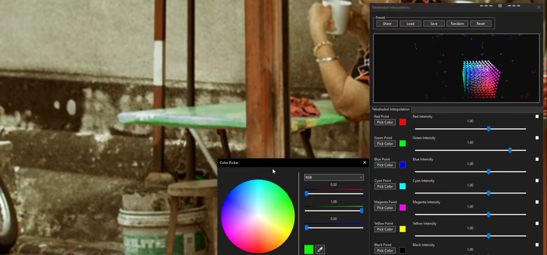Click the Cyan Intensity slider handle
Viewport: 547px width, 255px height.
pos(489,193)
